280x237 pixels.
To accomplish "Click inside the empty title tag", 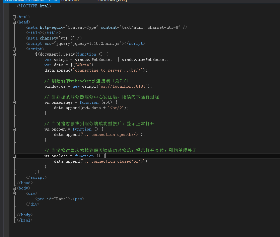I will pyautogui.click(x=42, y=33).
